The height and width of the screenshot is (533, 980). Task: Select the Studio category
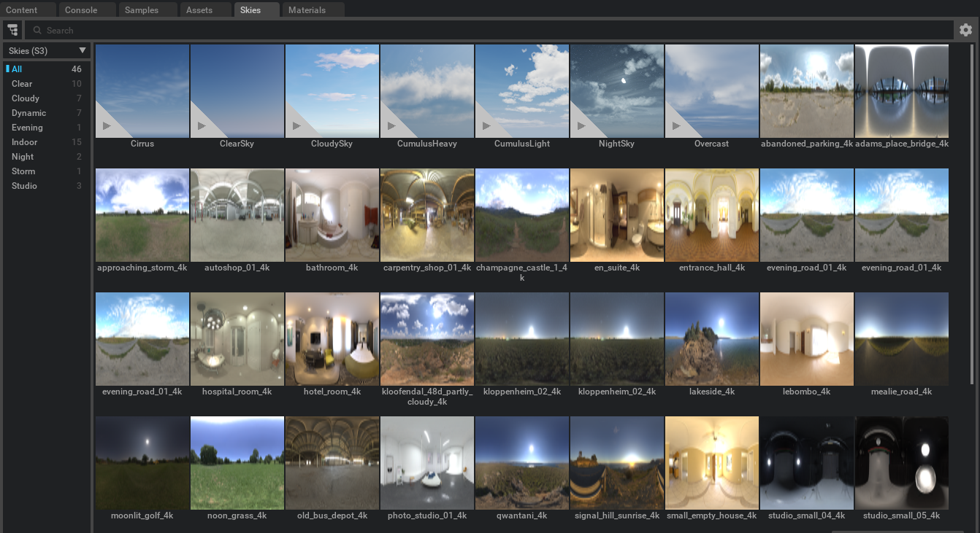pyautogui.click(x=47, y=186)
